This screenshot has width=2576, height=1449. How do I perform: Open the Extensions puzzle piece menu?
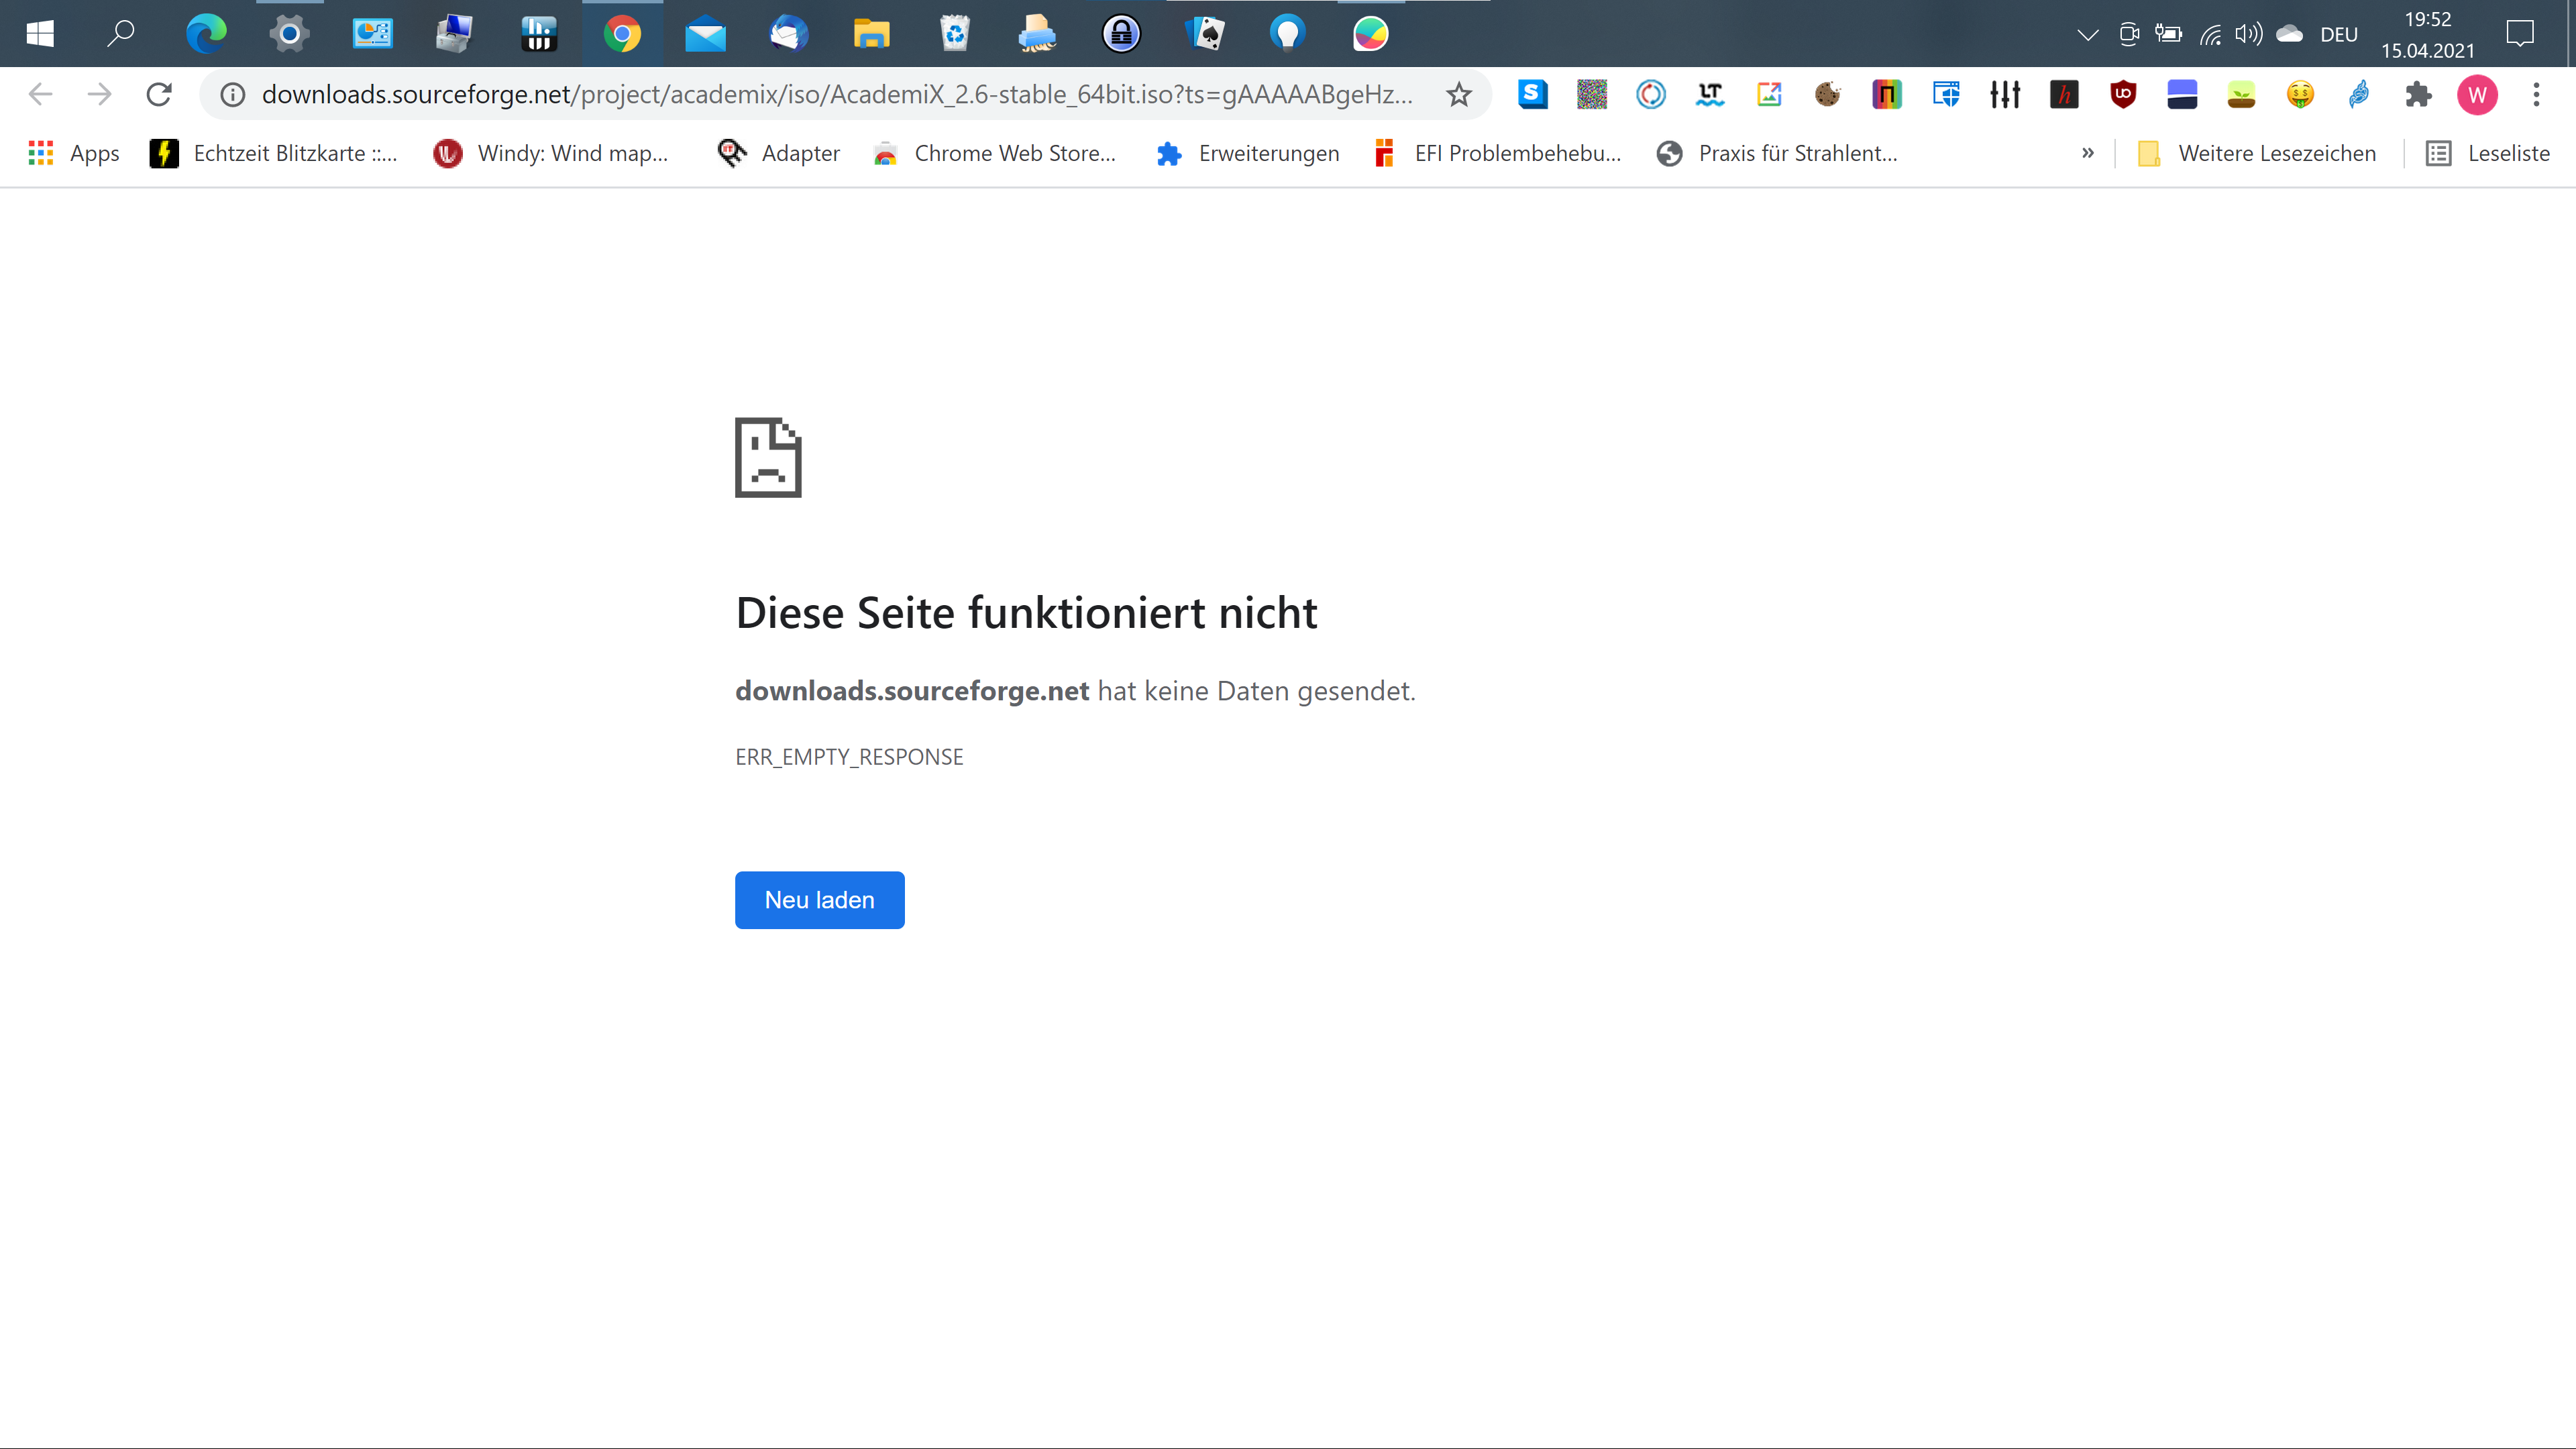tap(2418, 95)
